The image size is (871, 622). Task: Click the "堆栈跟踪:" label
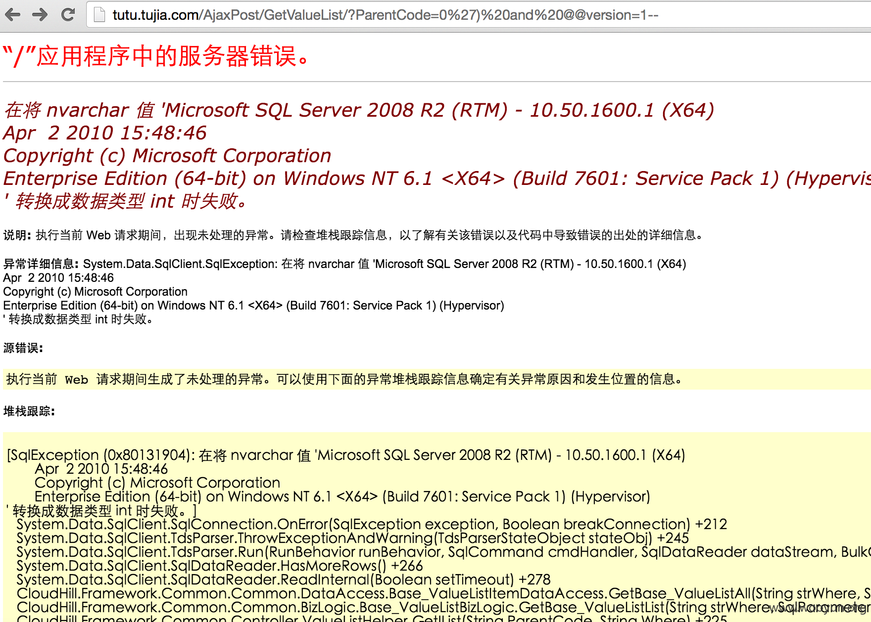(x=29, y=411)
